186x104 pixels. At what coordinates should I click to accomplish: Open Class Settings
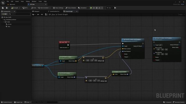pos(58,8)
